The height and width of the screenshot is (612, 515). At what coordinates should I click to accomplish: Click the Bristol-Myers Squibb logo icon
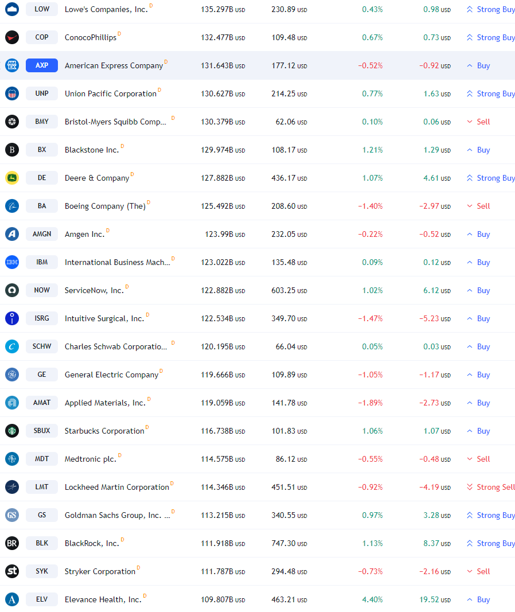coord(12,122)
